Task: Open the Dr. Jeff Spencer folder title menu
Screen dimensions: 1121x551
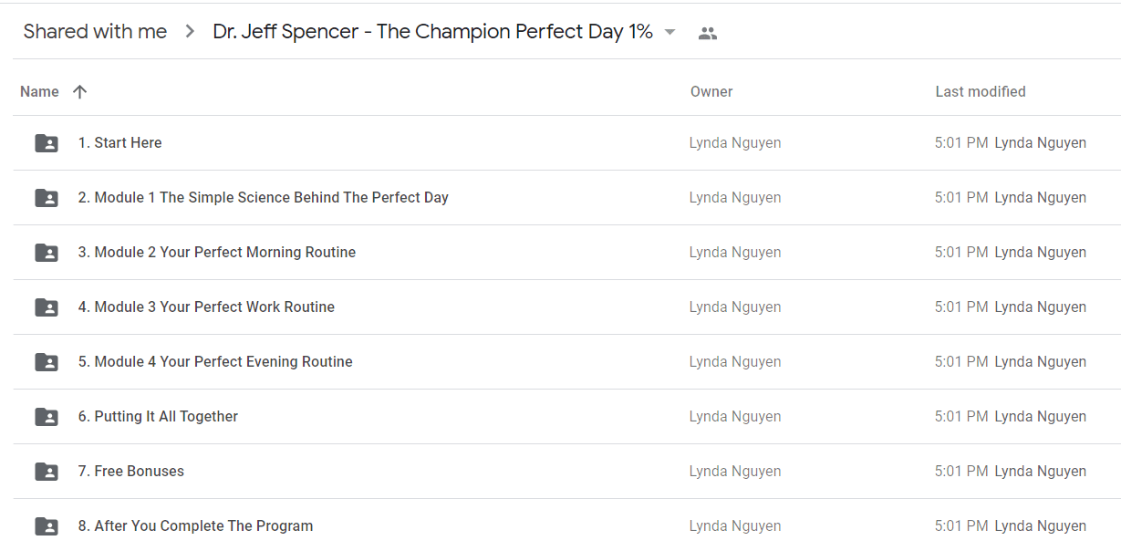Action: click(x=433, y=32)
